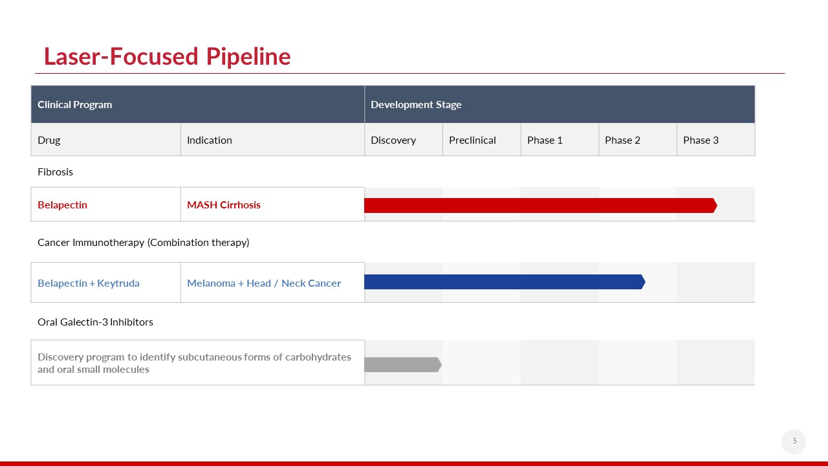Click the Phase 2 column header
The image size is (828, 466).
[x=637, y=140]
